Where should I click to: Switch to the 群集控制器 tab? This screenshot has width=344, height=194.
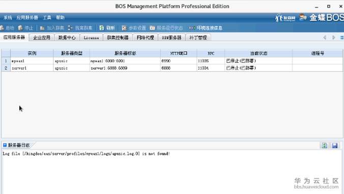coord(118,38)
